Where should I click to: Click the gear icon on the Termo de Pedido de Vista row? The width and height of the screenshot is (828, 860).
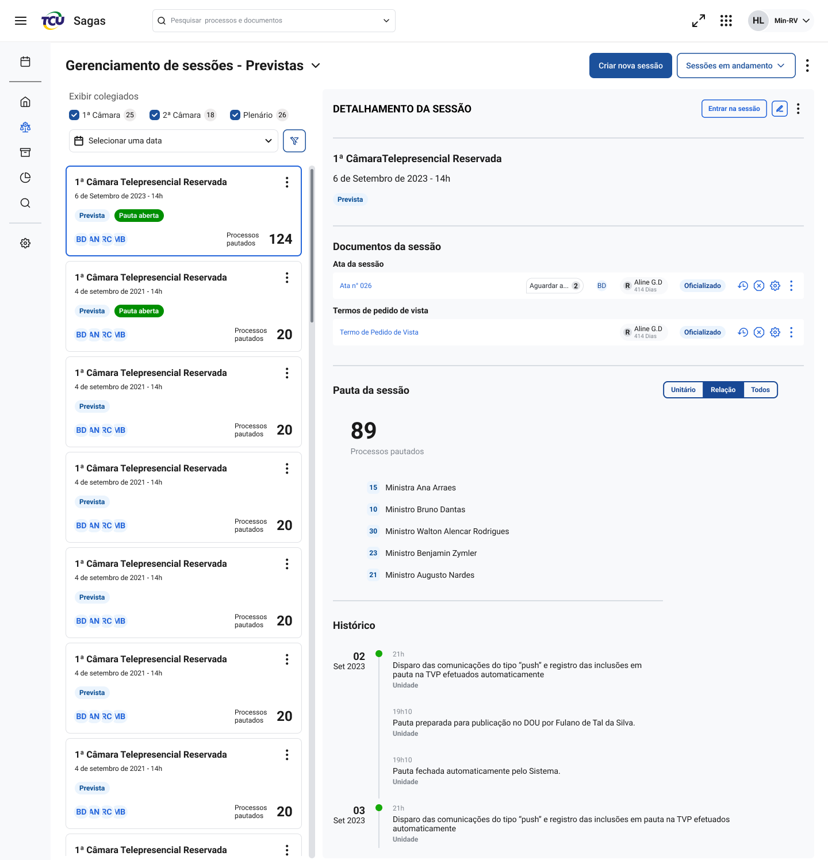tap(775, 332)
